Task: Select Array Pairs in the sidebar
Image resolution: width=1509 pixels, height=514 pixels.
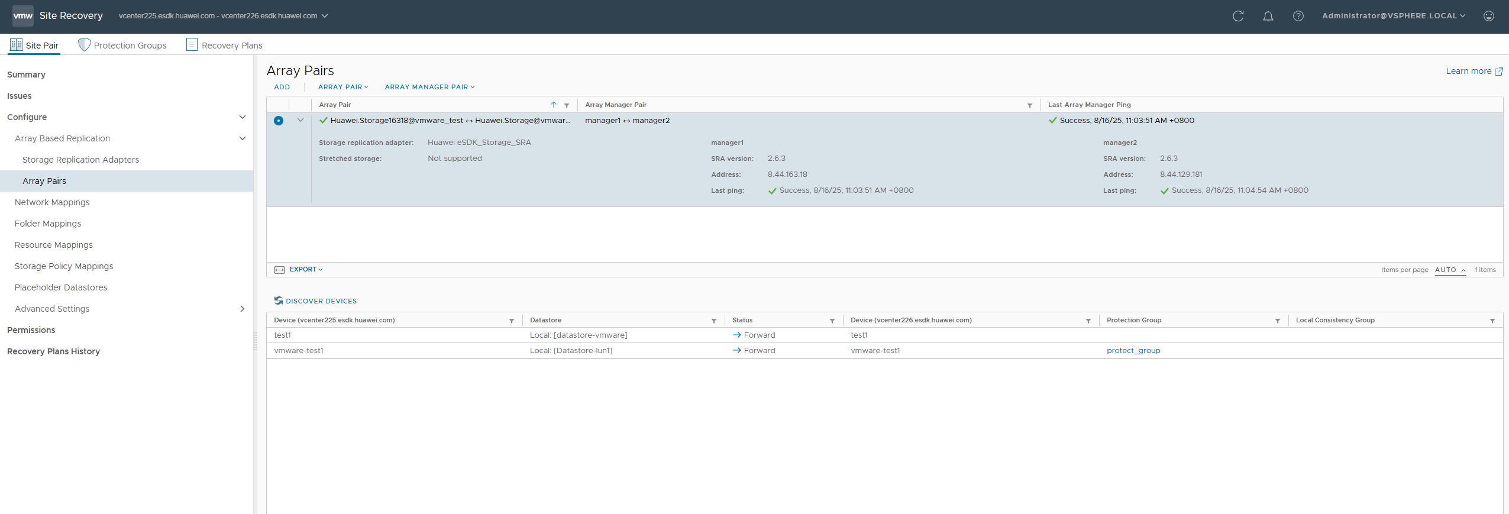Action: (127, 181)
